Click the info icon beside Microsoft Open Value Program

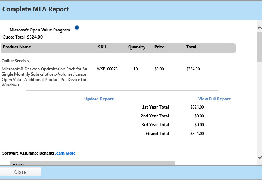pyautogui.click(x=77, y=28)
